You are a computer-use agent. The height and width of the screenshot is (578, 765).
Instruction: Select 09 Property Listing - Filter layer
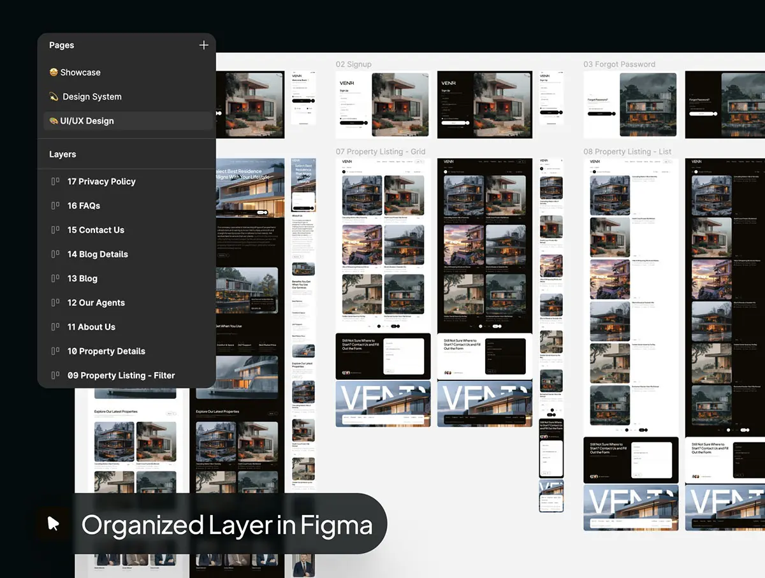(x=120, y=375)
